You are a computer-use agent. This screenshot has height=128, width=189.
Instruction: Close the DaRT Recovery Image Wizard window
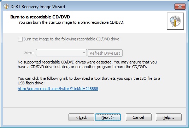click(180, 6)
